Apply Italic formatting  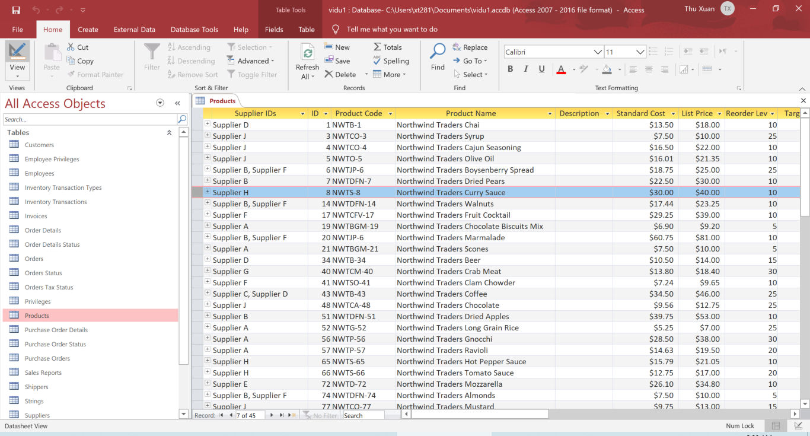(x=526, y=69)
